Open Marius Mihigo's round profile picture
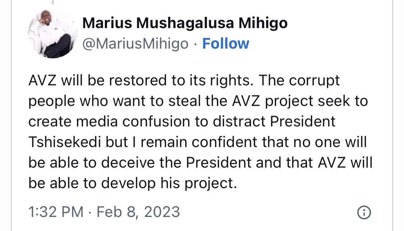Screen dimensions: 404x231 pos(53,33)
